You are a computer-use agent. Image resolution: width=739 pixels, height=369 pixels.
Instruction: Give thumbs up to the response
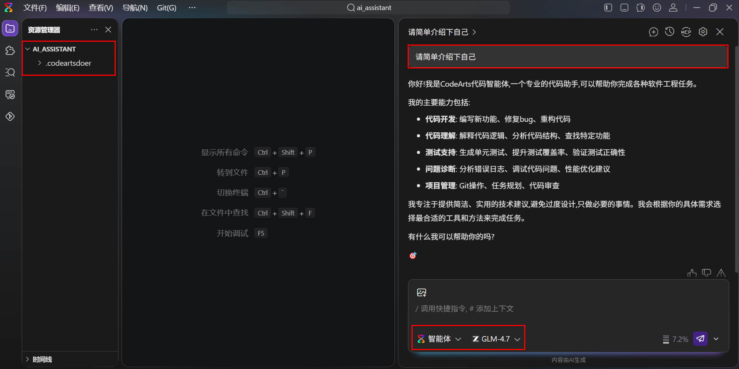[x=692, y=273]
